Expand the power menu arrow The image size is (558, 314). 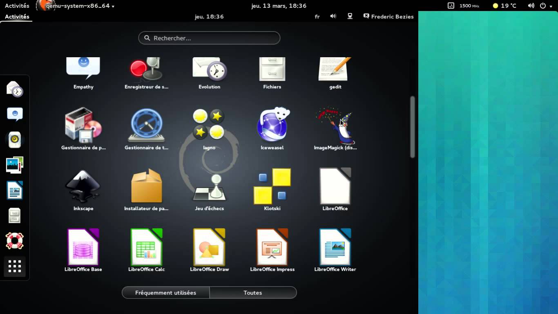[550, 6]
